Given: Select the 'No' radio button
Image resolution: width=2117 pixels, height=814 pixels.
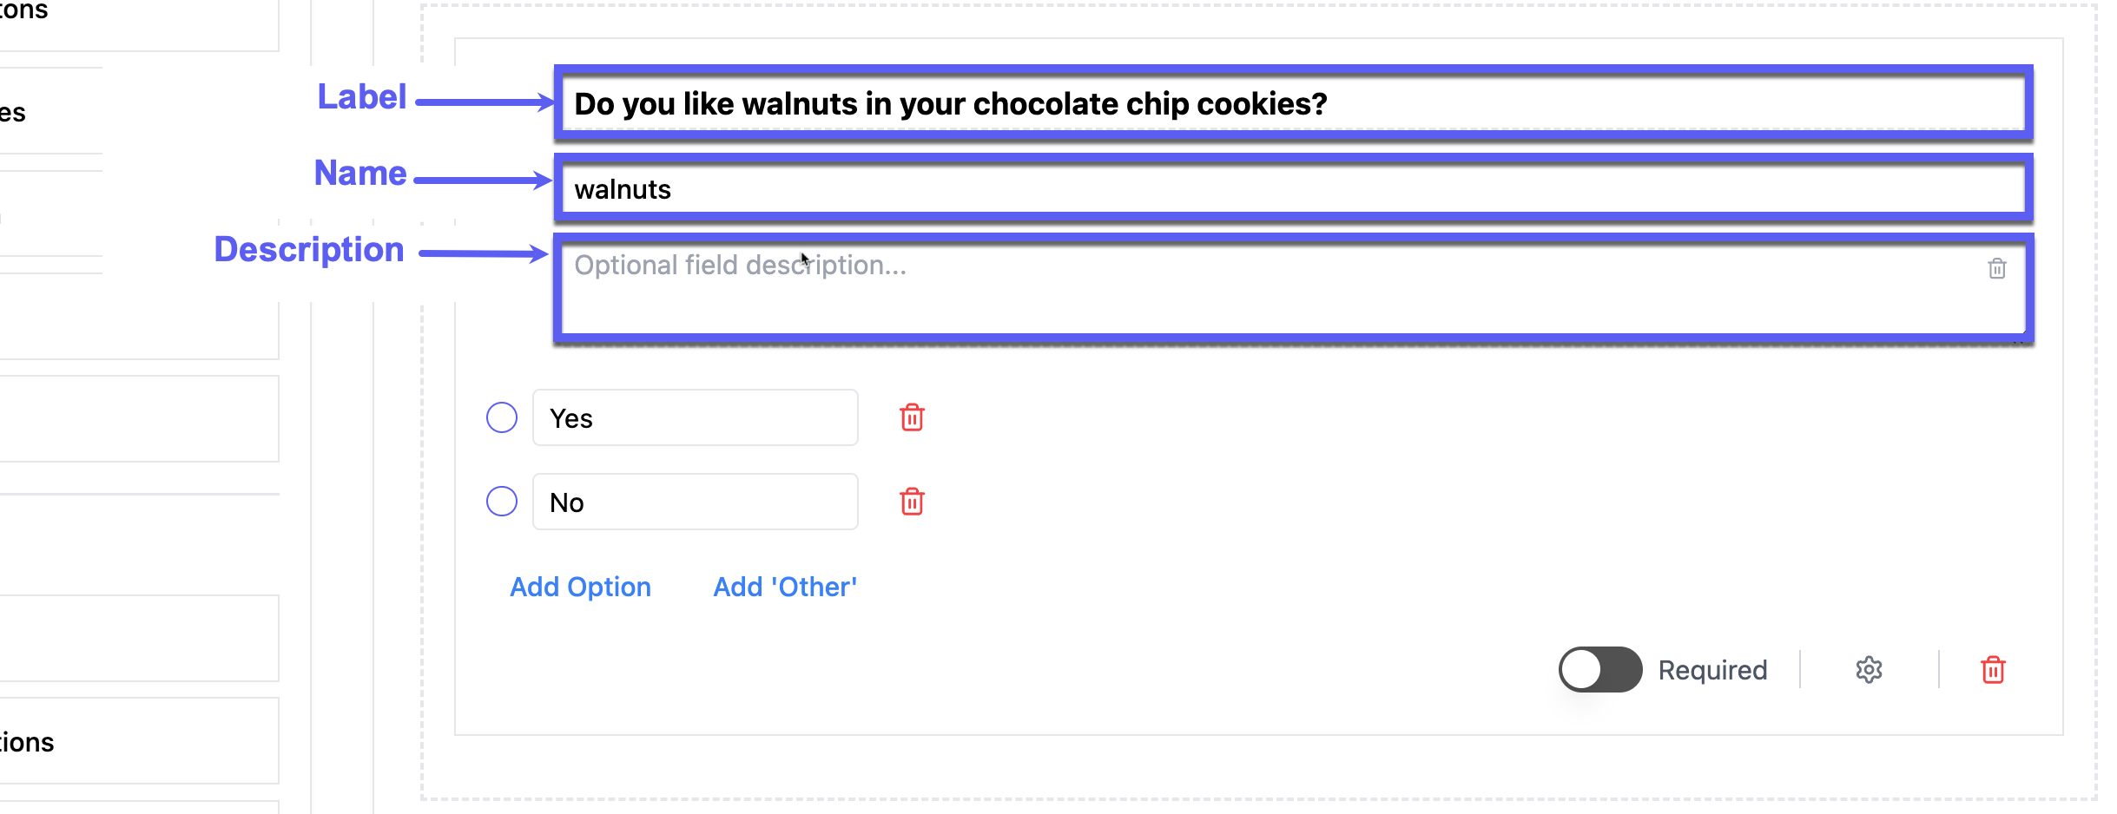Looking at the screenshot, I should tap(502, 502).
